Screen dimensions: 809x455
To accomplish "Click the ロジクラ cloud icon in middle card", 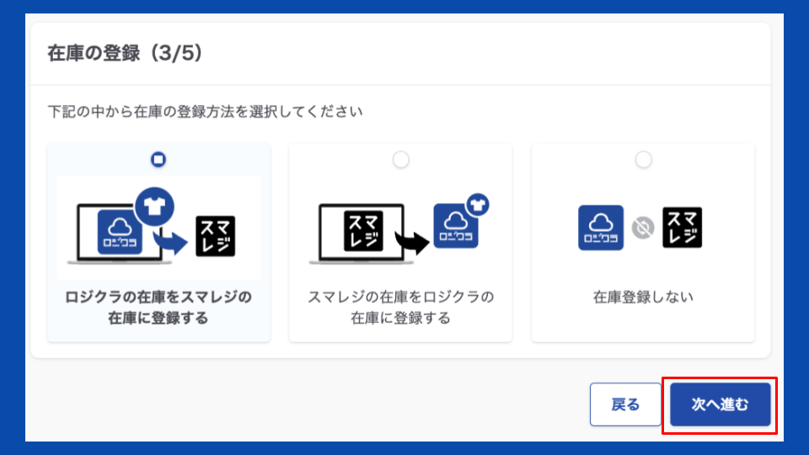I will pos(456,227).
